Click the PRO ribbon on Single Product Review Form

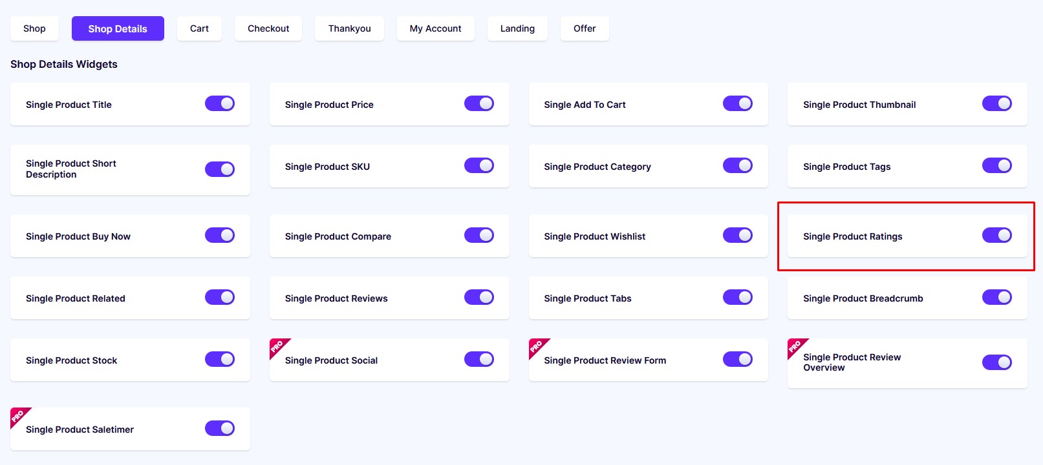coord(537,347)
